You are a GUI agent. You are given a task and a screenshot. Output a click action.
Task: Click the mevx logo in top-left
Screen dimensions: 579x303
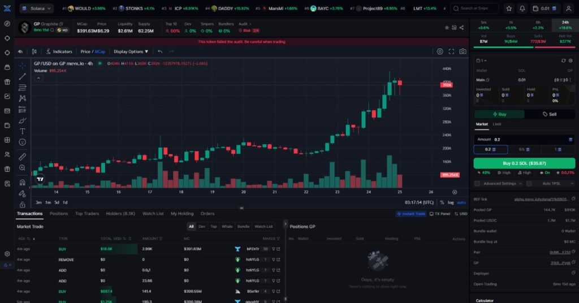(7, 8)
